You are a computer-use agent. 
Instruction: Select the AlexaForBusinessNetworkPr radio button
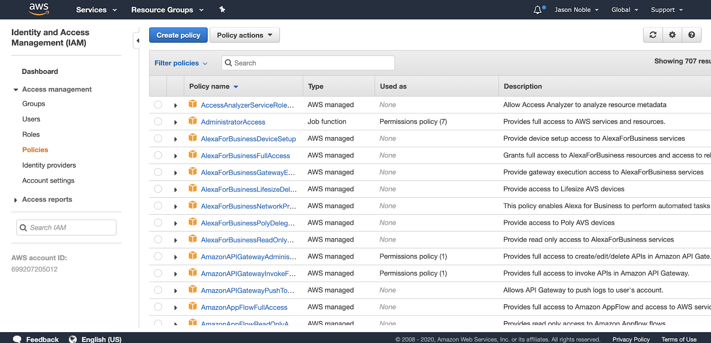coord(158,206)
